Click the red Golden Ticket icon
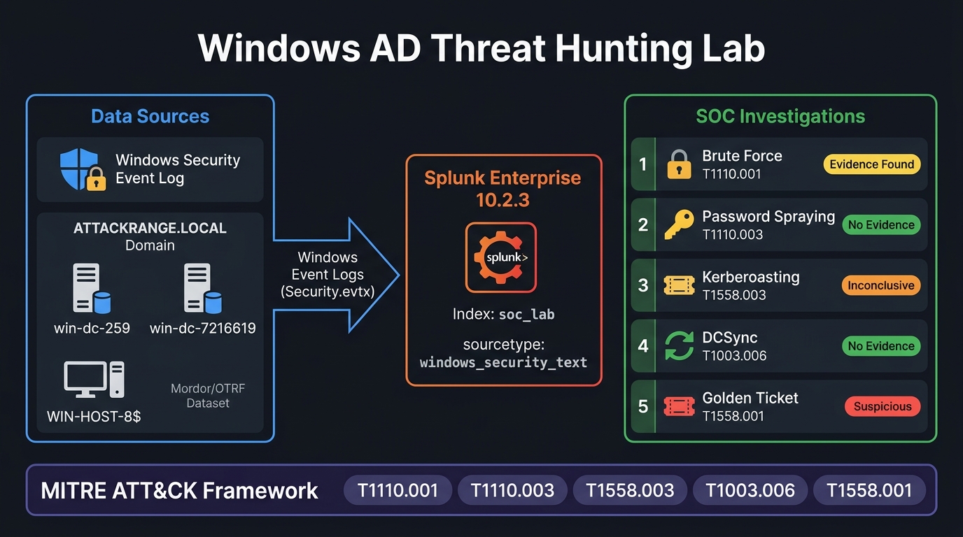 point(679,407)
